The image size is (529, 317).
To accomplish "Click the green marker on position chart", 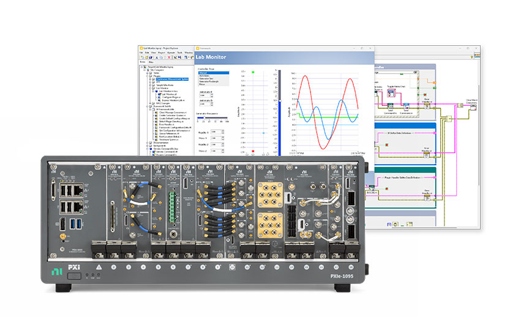I will (253, 72).
